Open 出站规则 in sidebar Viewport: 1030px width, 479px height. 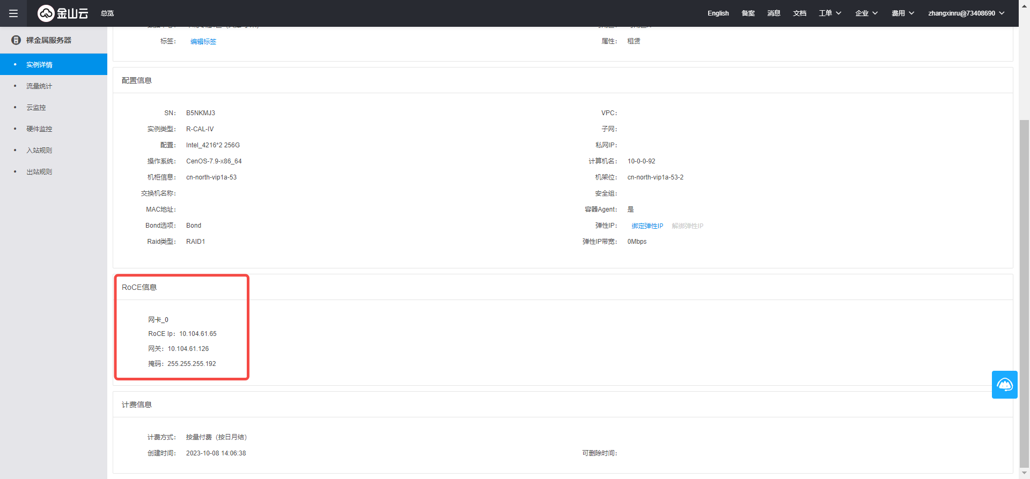click(39, 172)
